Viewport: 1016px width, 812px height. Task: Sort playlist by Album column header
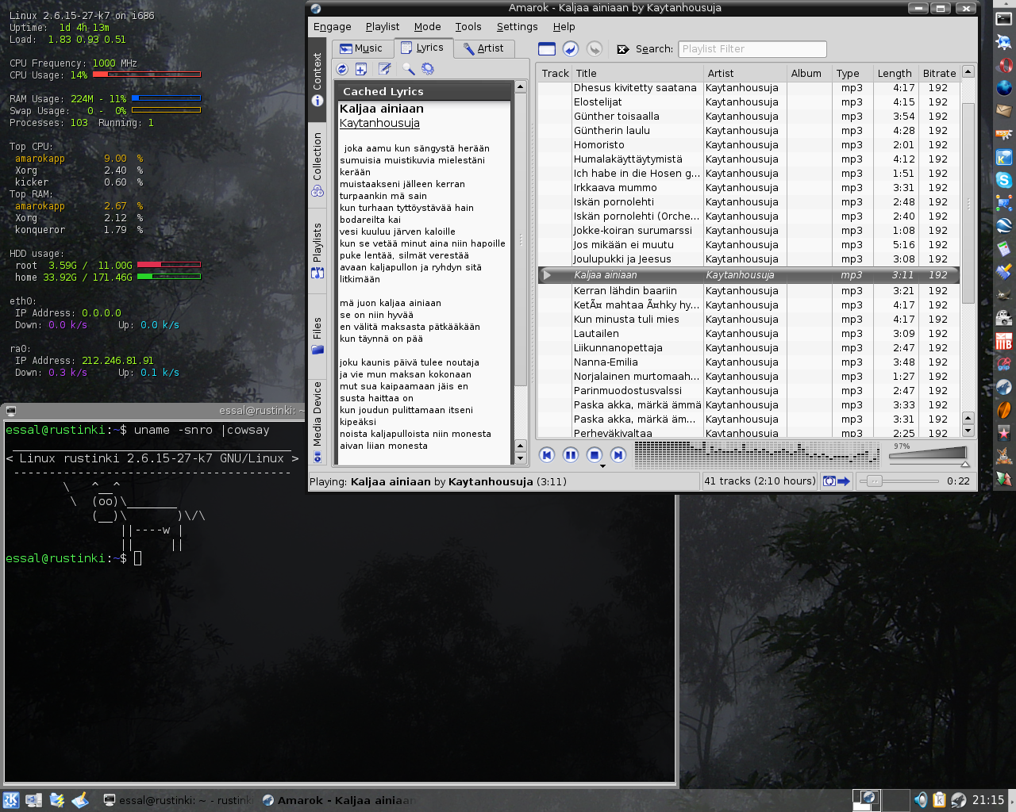tap(808, 73)
